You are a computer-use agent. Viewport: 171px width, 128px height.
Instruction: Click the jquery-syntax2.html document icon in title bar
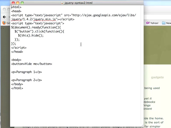[x=62, y=3]
